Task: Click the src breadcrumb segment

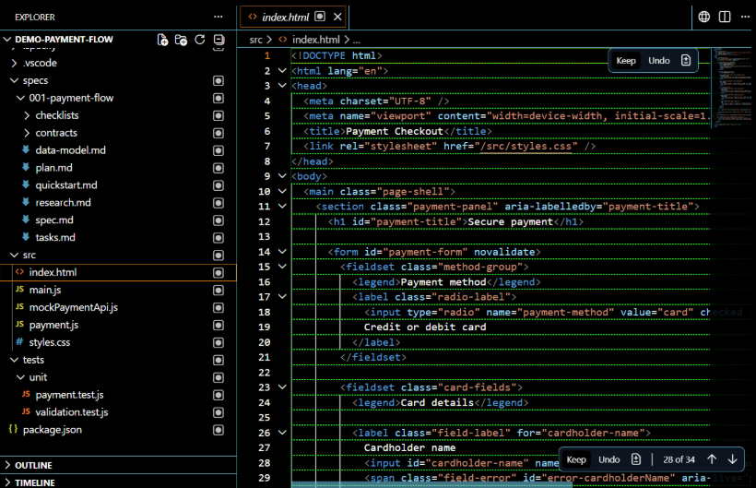Action: (x=256, y=40)
